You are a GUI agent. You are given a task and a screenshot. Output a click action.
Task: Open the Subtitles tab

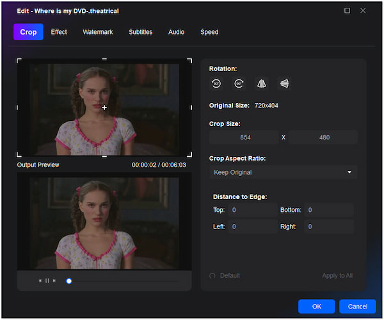(141, 32)
